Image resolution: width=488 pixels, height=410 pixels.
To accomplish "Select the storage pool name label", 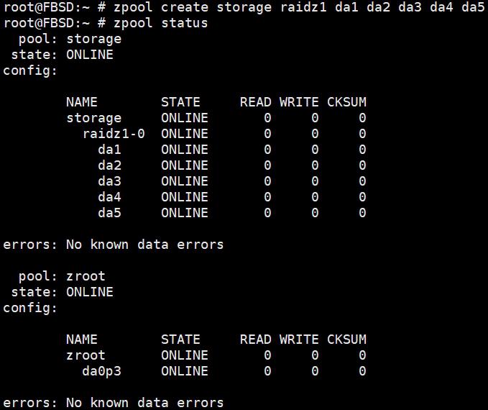I will click(93, 40).
